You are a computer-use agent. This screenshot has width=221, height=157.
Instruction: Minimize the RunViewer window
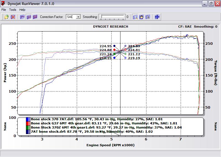tap(205, 3)
